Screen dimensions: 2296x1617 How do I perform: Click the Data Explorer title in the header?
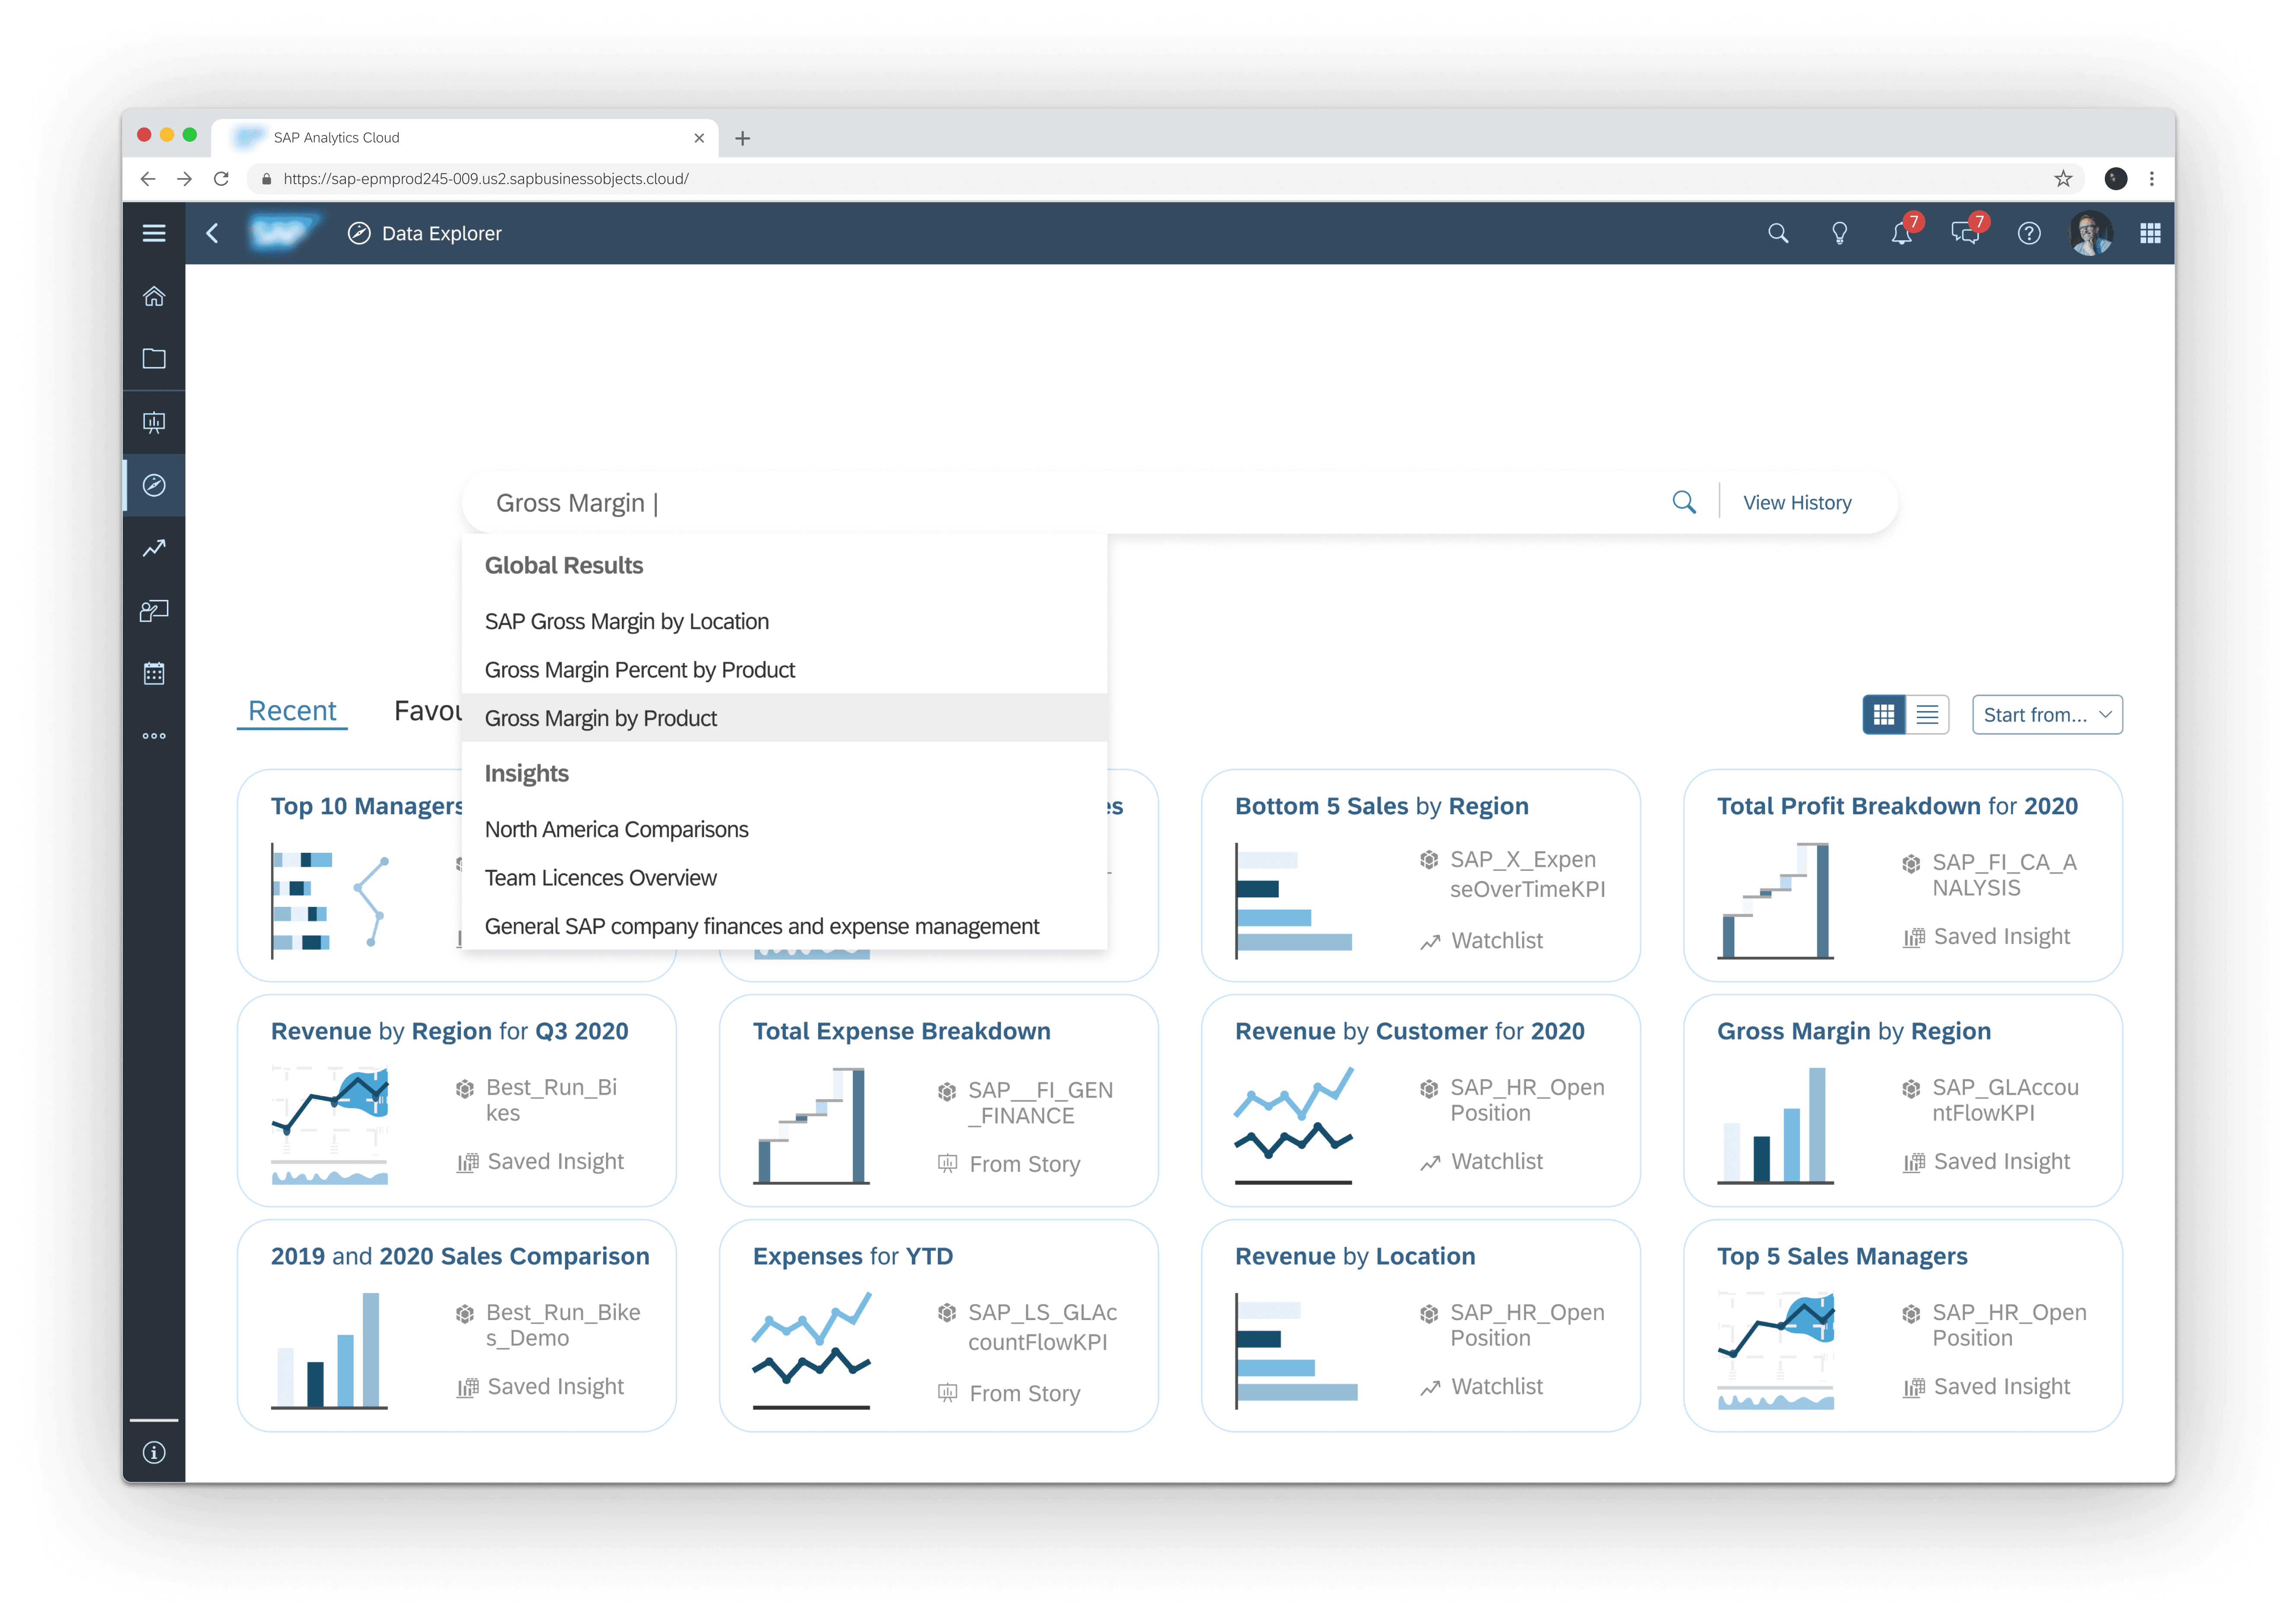(x=441, y=233)
